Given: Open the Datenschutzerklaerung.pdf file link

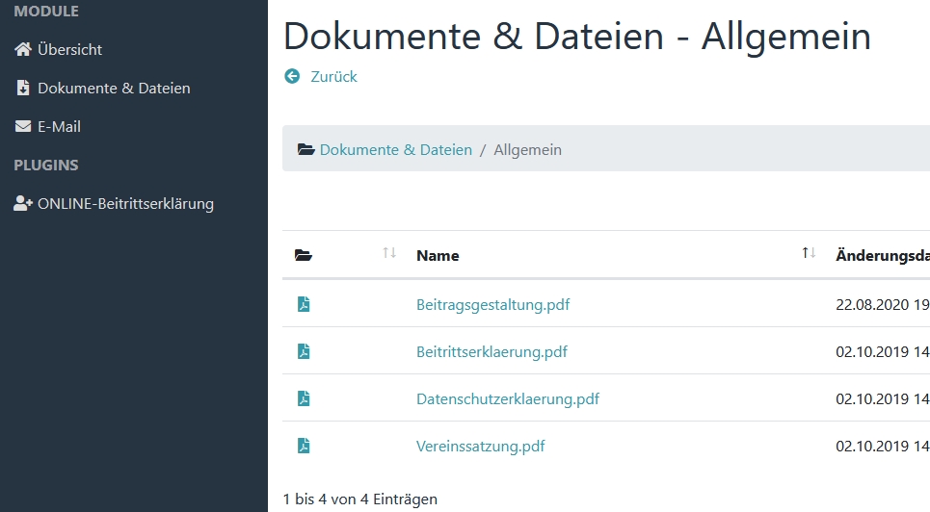Looking at the screenshot, I should tap(507, 398).
